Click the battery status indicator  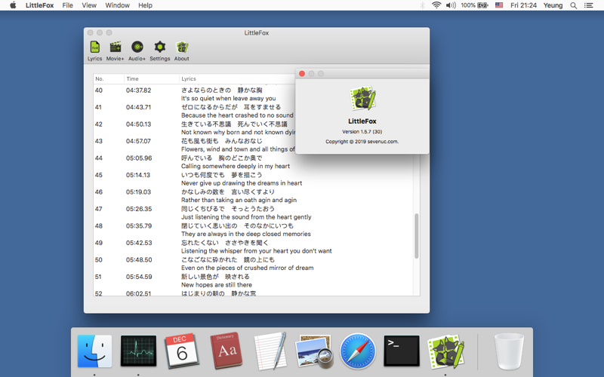(475, 5)
